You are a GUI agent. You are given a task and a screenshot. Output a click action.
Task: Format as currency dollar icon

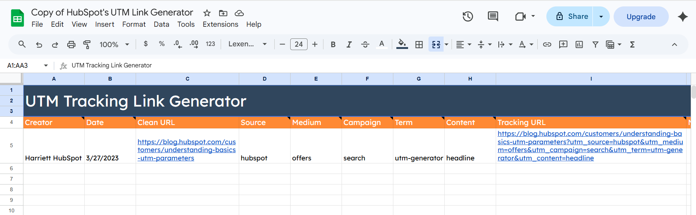click(x=146, y=44)
